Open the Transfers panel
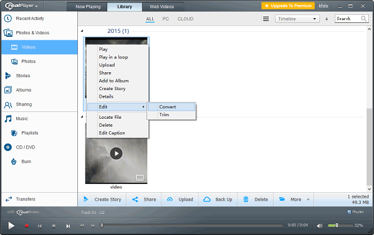374x235 pixels. click(39, 199)
